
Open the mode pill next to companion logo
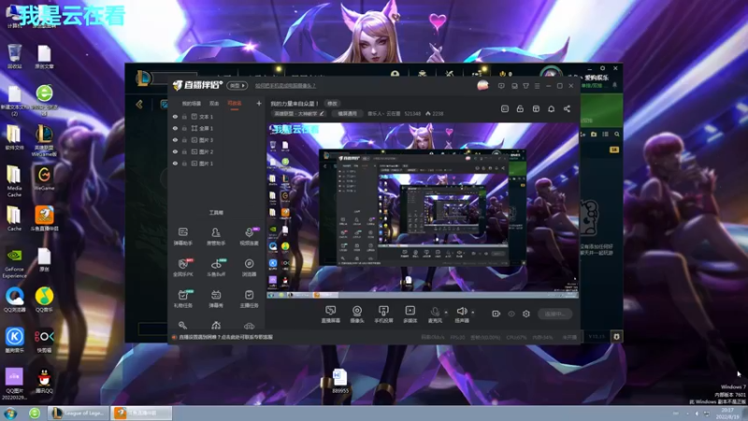click(x=237, y=85)
